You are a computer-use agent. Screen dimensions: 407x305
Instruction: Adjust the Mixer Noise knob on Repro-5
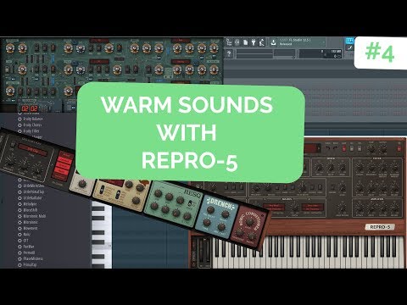click(x=343, y=168)
